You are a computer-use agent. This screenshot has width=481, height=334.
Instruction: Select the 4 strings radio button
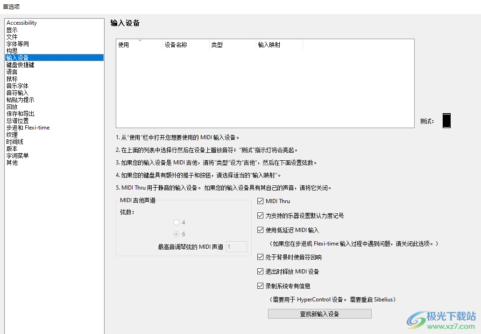[177, 222]
